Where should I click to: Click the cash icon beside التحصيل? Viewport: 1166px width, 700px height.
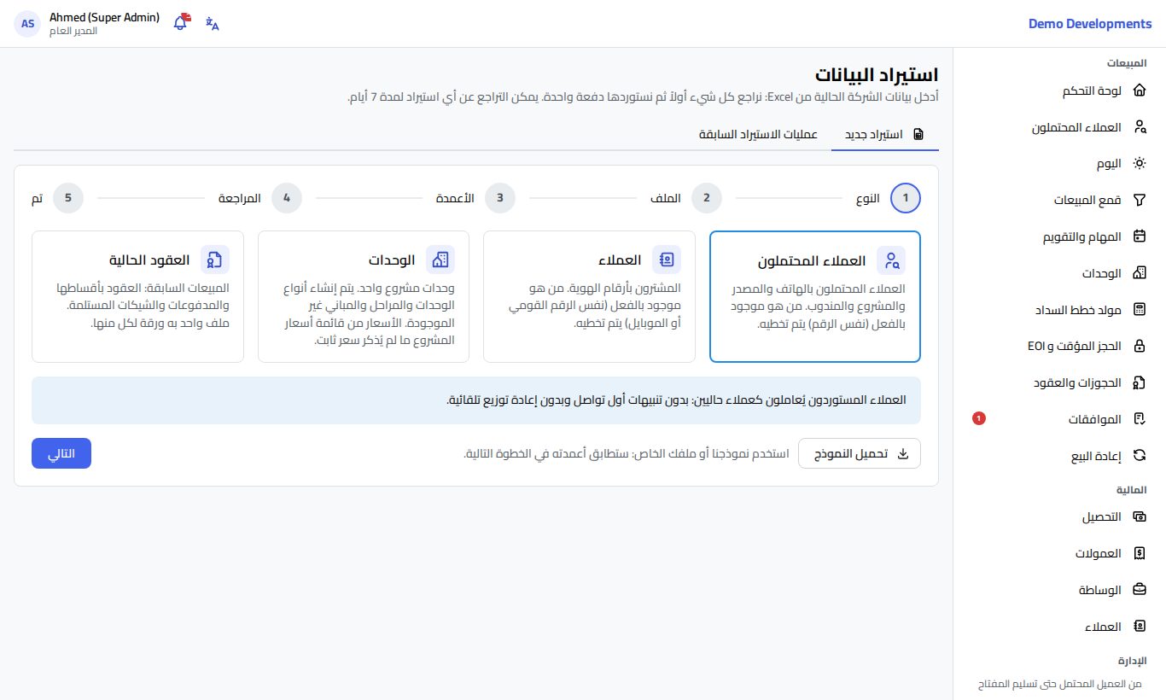1139,517
